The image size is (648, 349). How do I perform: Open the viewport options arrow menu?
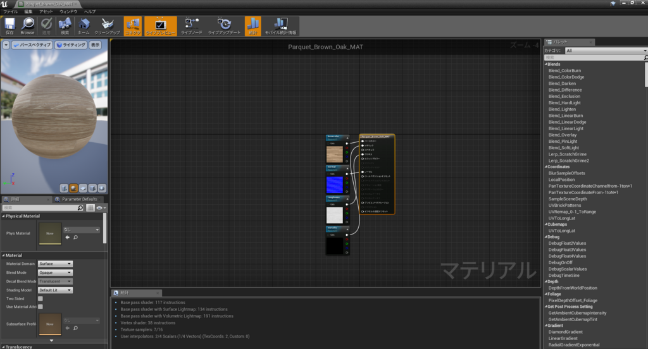(6, 45)
